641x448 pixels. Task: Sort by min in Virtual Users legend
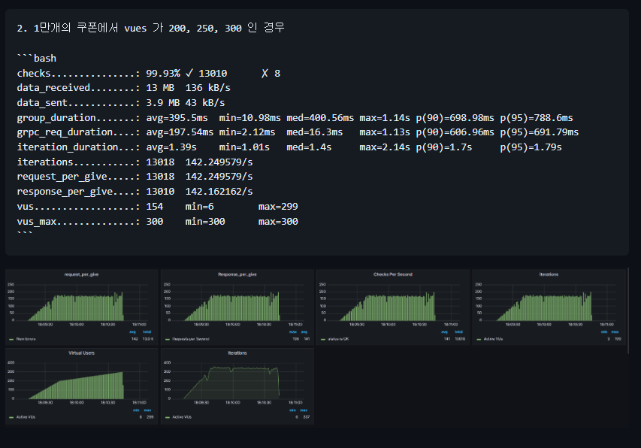click(x=136, y=410)
